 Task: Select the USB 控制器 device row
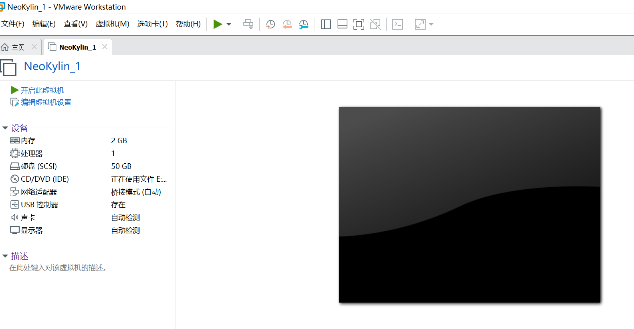(x=88, y=205)
